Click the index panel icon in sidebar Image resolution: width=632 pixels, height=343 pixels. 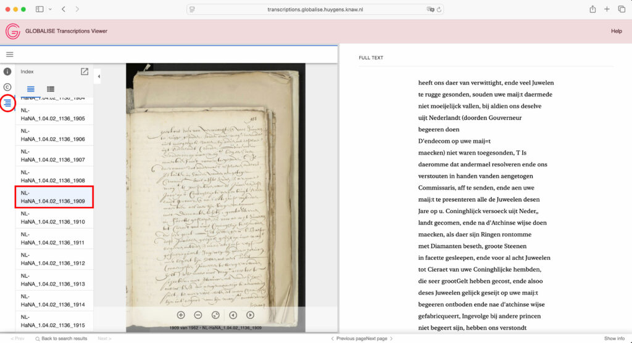pyautogui.click(x=8, y=103)
